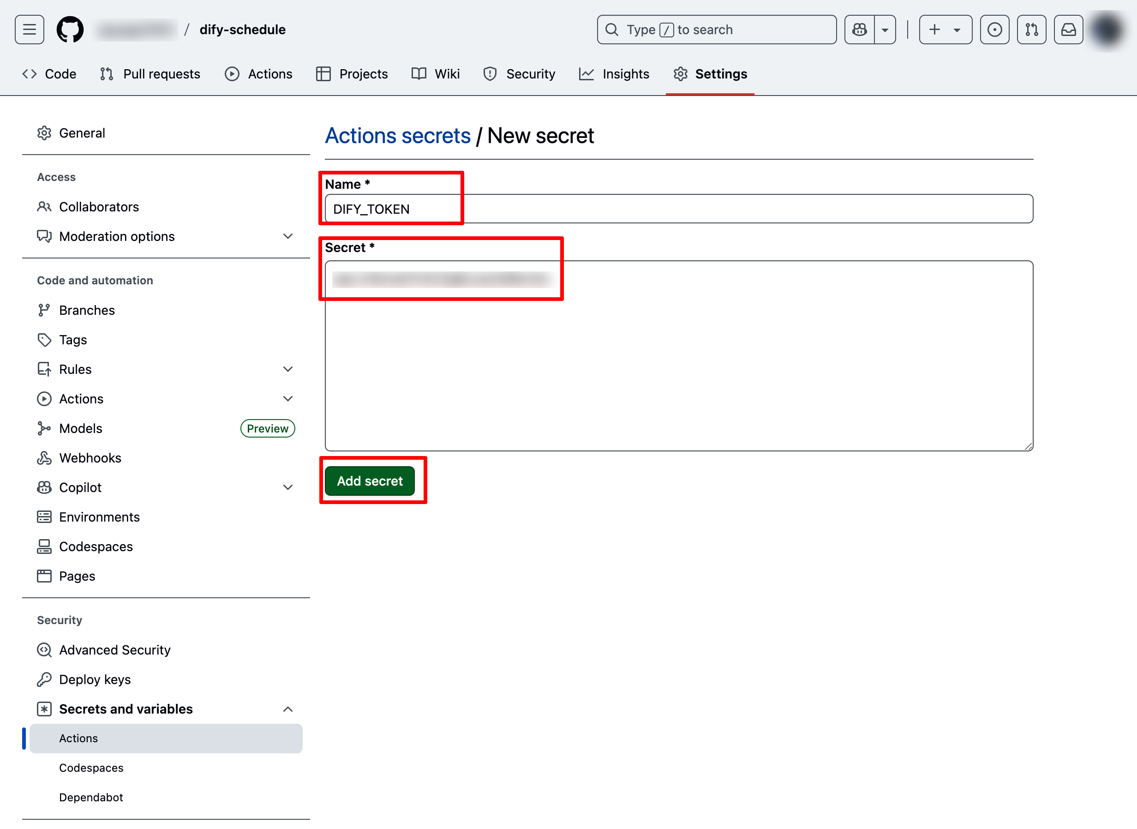Select Dependabot under Secrets and variables

click(x=91, y=798)
